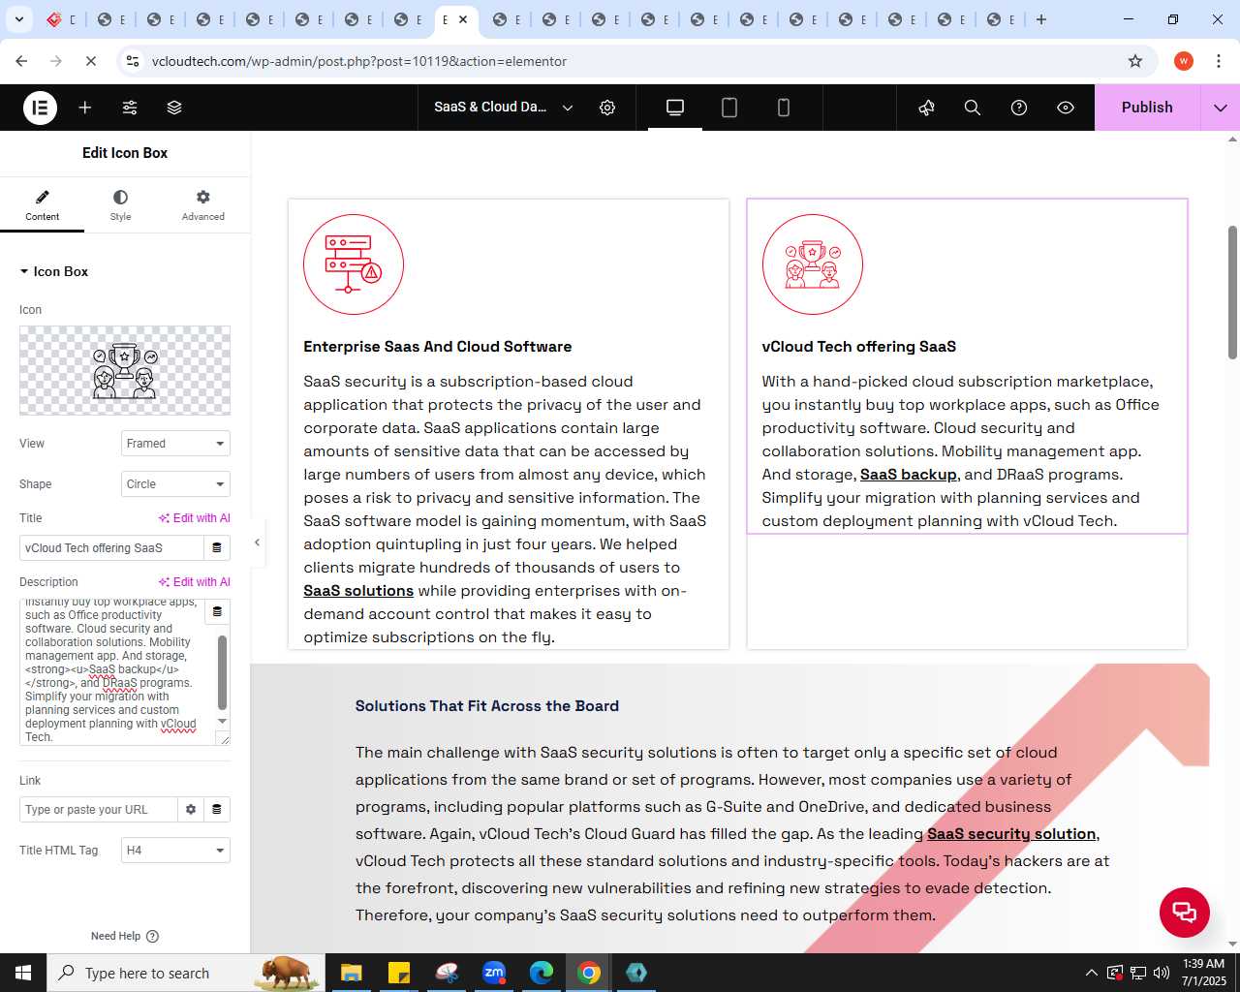Open site settings sliders icon
This screenshot has width=1240, height=992.
coord(130,108)
